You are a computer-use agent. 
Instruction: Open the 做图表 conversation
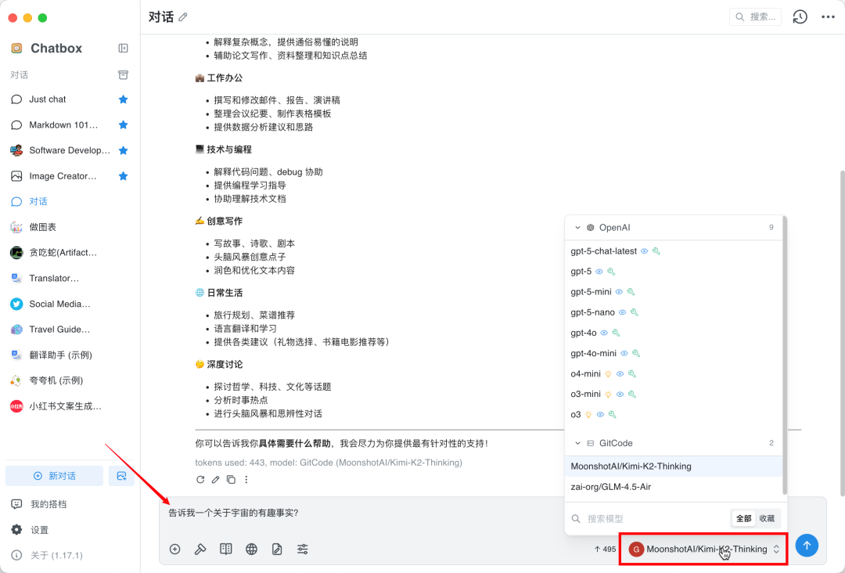[70, 227]
